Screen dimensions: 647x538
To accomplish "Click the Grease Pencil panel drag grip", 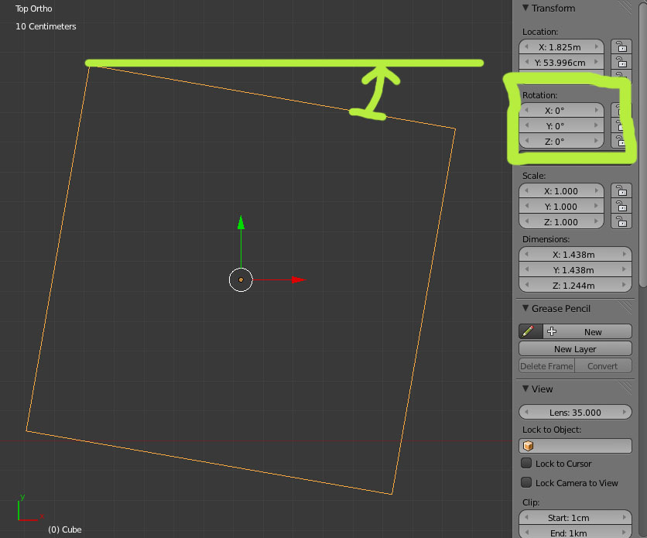I will pyautogui.click(x=625, y=307).
